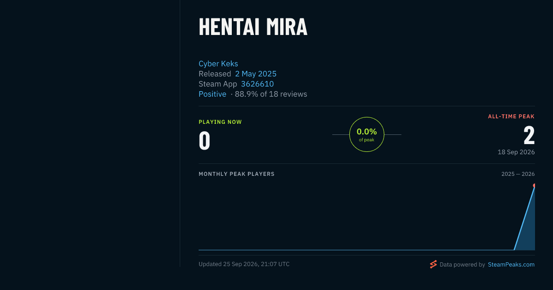The height and width of the screenshot is (290, 553).
Task: Click the HENTAI MIRA title heading
Action: (x=253, y=27)
